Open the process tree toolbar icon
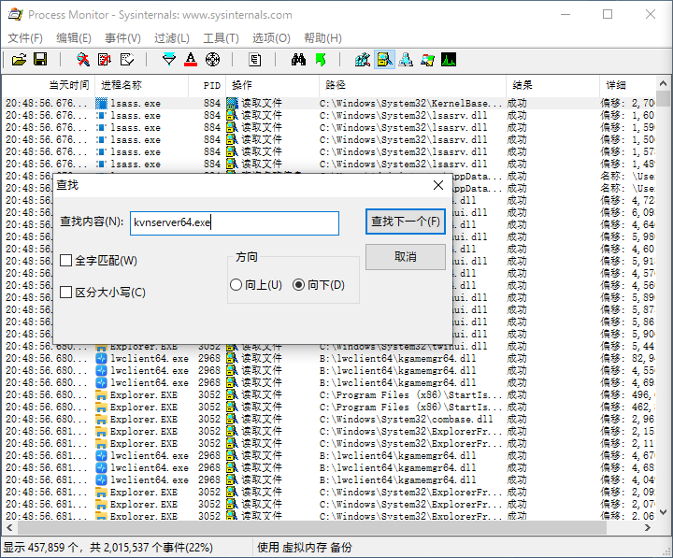 (255, 60)
